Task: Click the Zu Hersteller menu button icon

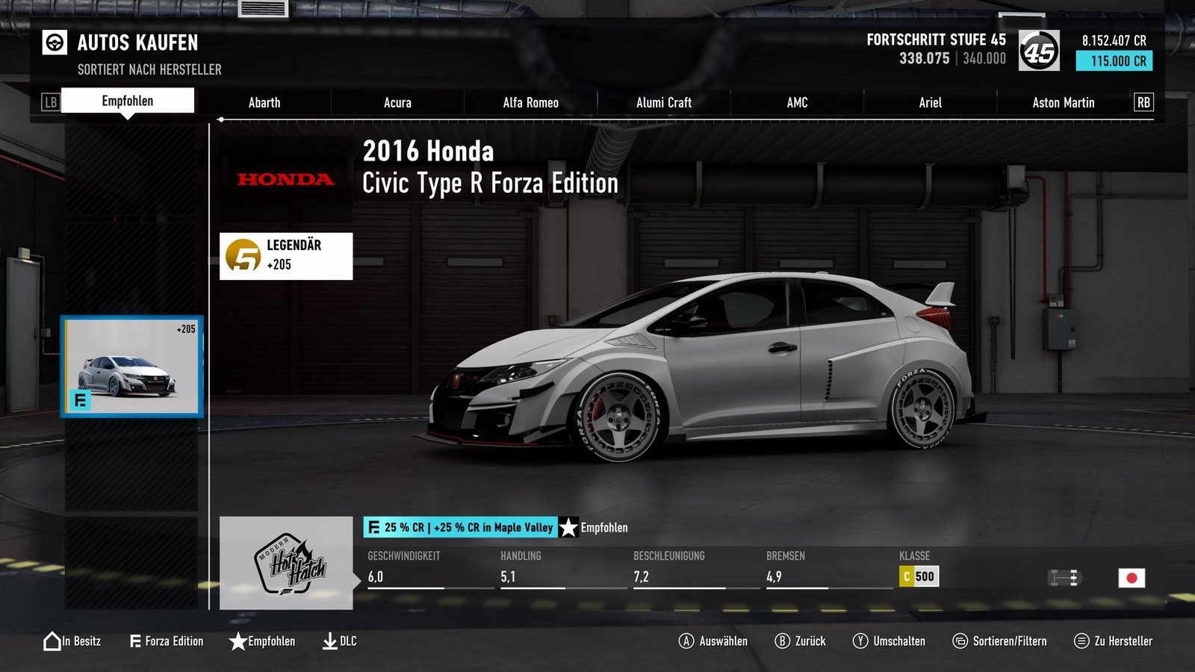Action: [x=1081, y=641]
